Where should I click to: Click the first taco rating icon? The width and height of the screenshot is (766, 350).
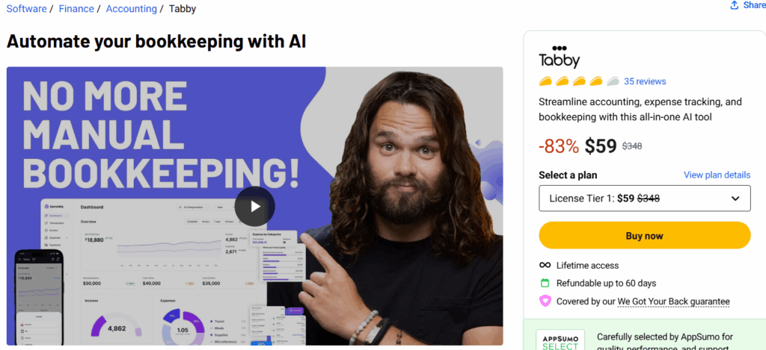coord(545,81)
